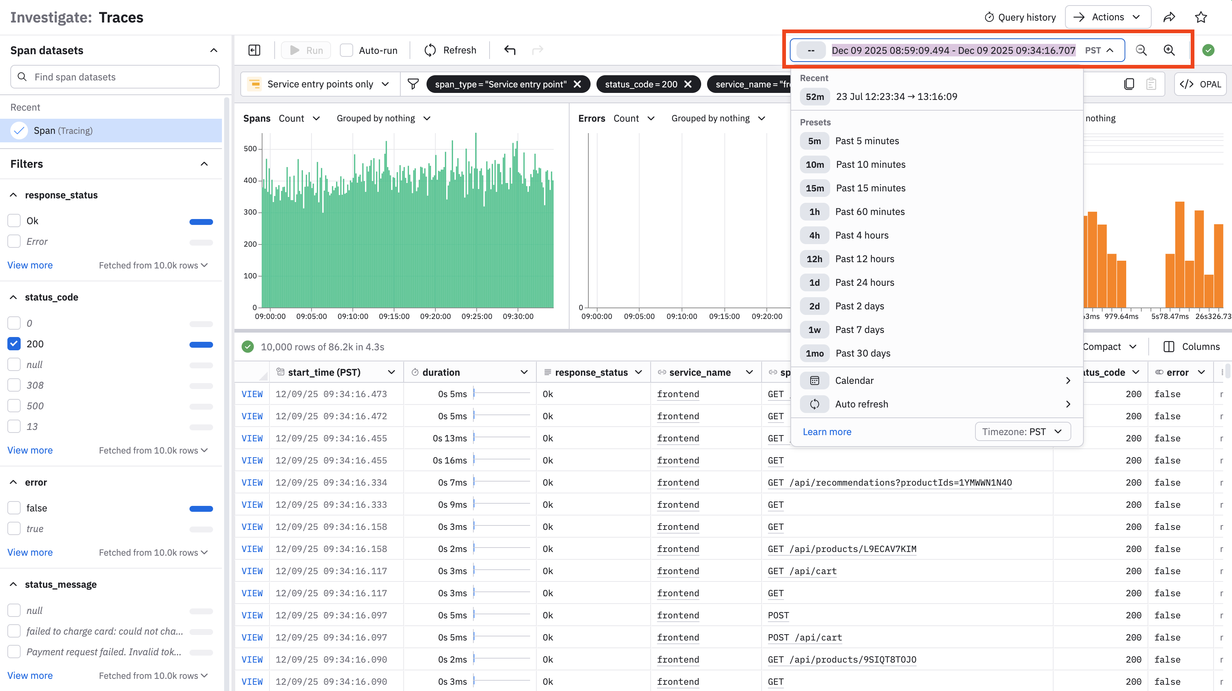Screen dimensions: 1232x691
Task: Click the copy query icon near OPAL
Action: tap(1129, 84)
